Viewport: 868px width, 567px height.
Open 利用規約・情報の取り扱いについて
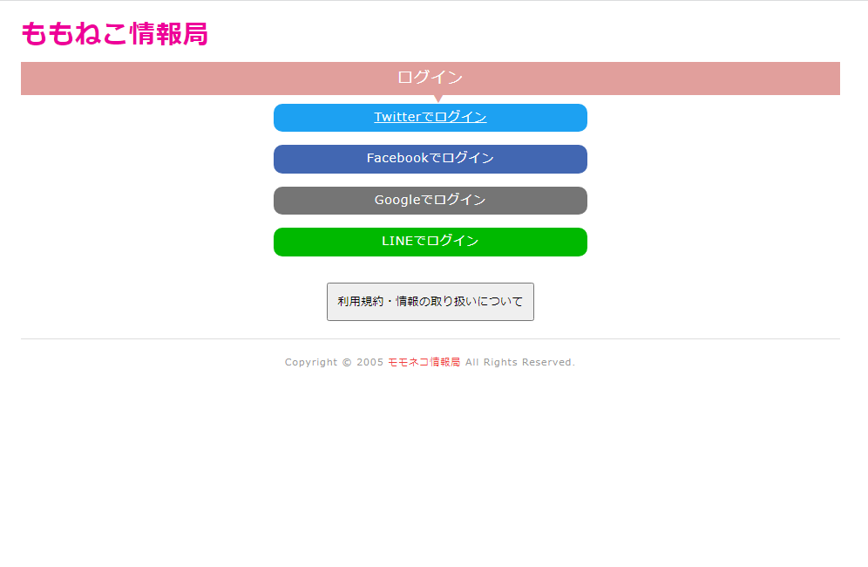(430, 302)
